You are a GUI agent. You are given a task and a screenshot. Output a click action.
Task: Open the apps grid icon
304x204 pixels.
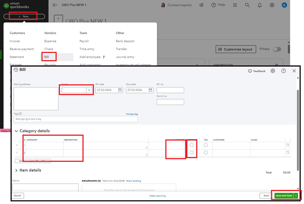[235, 5]
